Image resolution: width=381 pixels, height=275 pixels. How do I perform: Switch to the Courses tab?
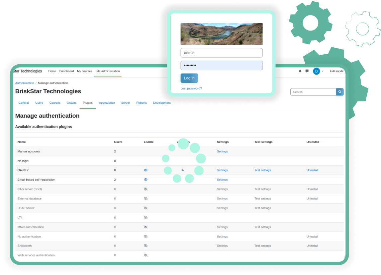pos(55,103)
